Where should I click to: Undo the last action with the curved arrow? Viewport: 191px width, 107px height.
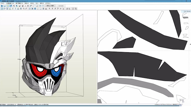pos(24,9)
